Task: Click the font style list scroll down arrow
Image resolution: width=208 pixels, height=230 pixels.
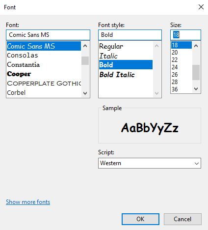Action: point(156,93)
